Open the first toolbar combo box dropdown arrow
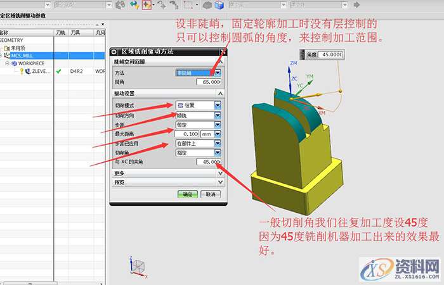Image resolution: width=444 pixels, height=285 pixels. tap(48, 5)
